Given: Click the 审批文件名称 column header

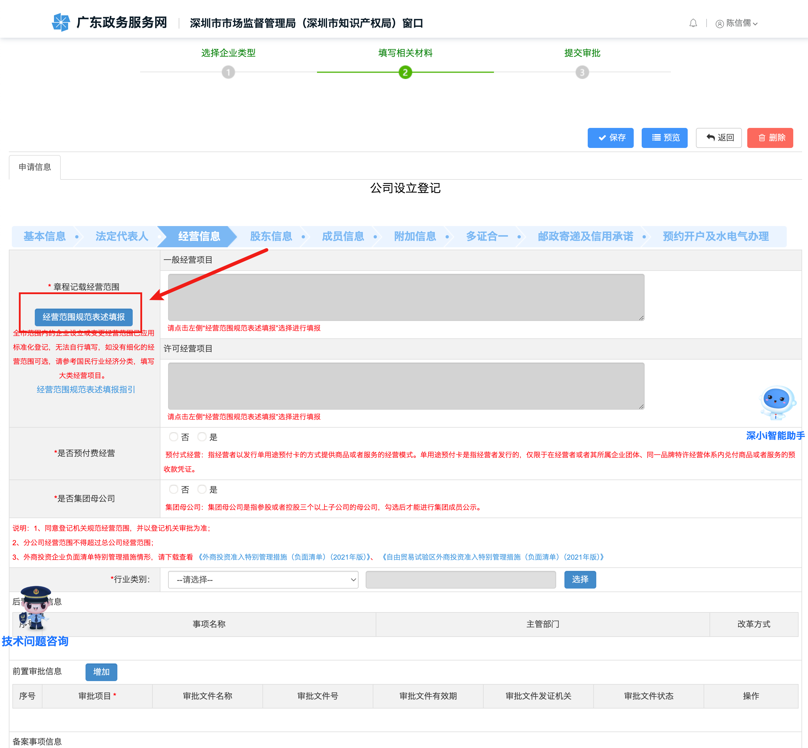Looking at the screenshot, I should tap(207, 696).
